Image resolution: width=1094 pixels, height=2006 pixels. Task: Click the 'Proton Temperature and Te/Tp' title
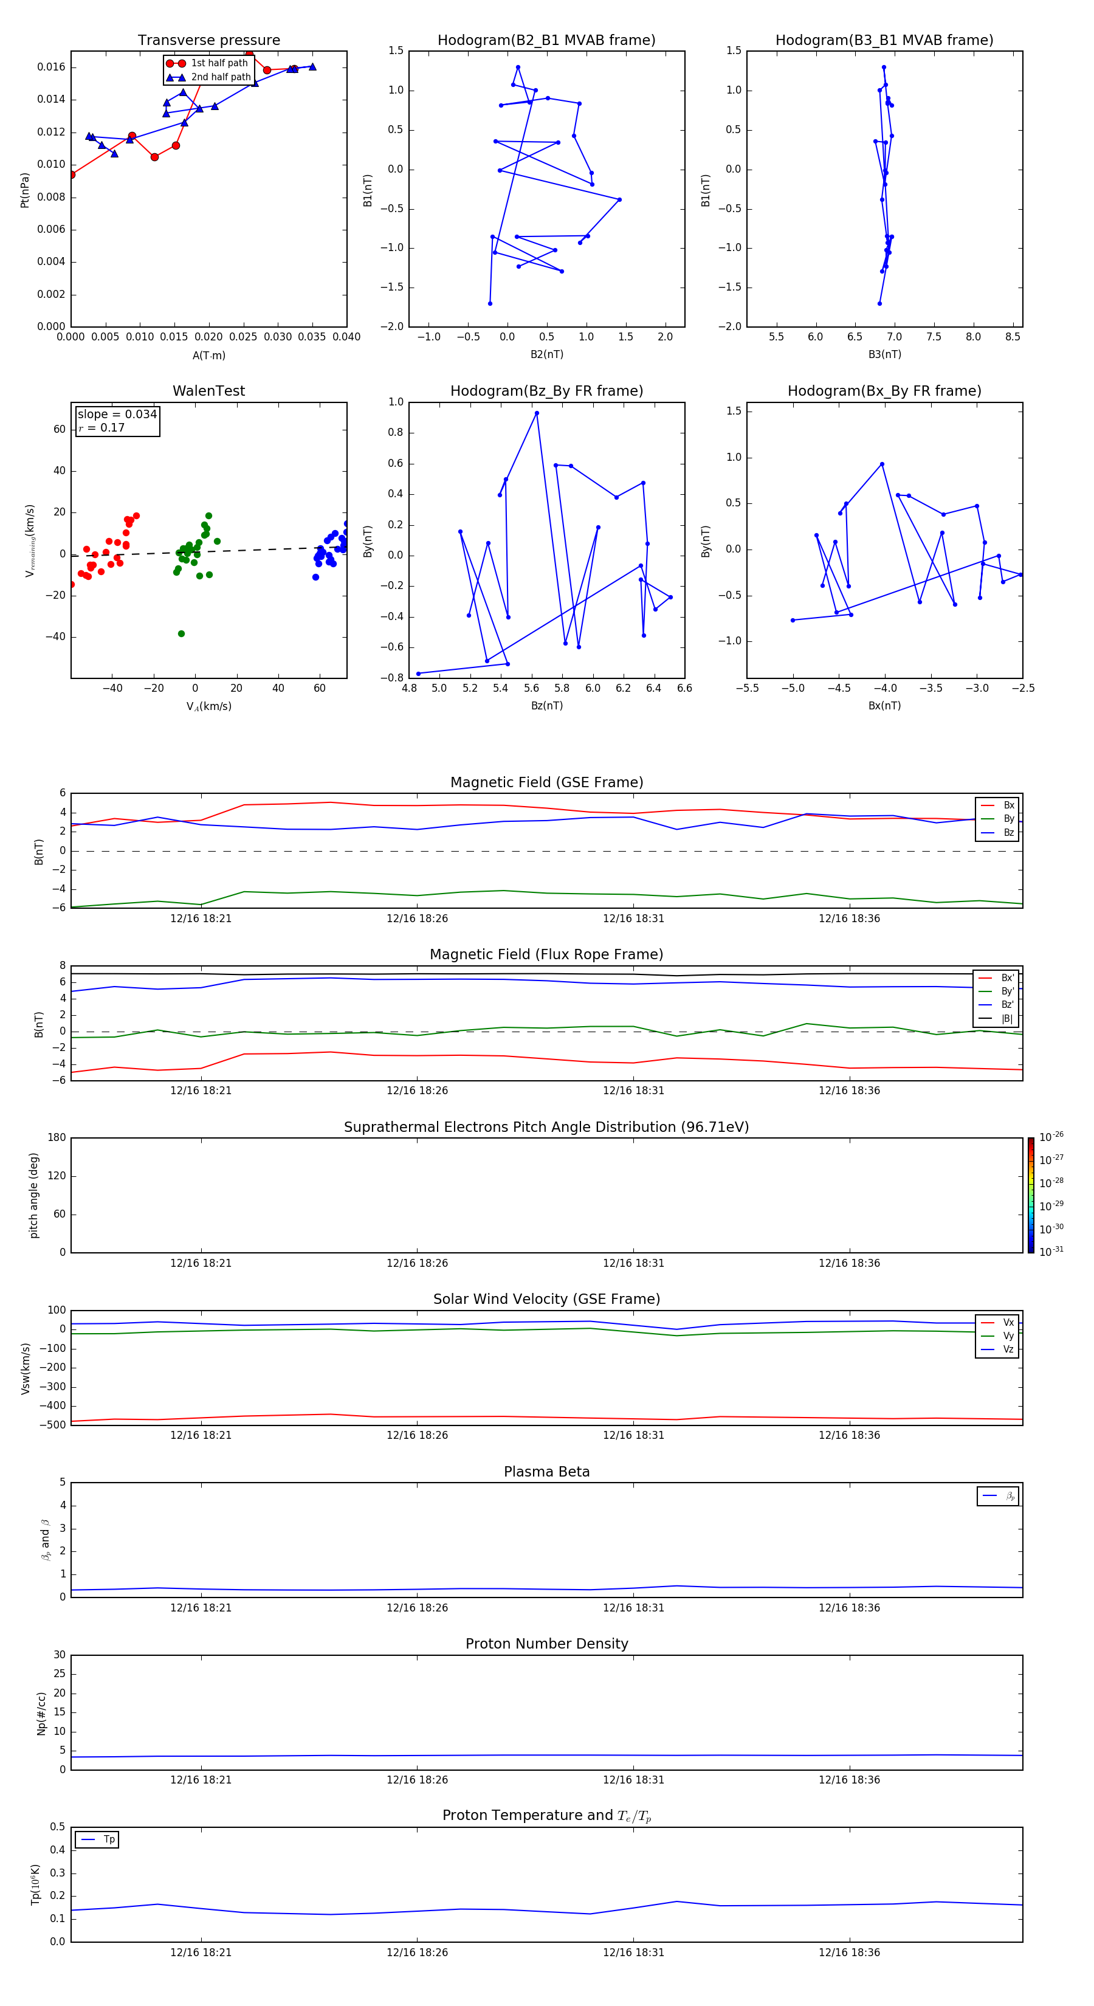pyautogui.click(x=546, y=1816)
